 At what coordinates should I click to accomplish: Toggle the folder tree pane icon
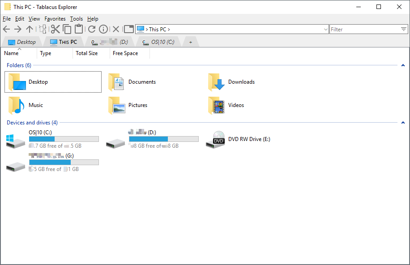[43, 29]
